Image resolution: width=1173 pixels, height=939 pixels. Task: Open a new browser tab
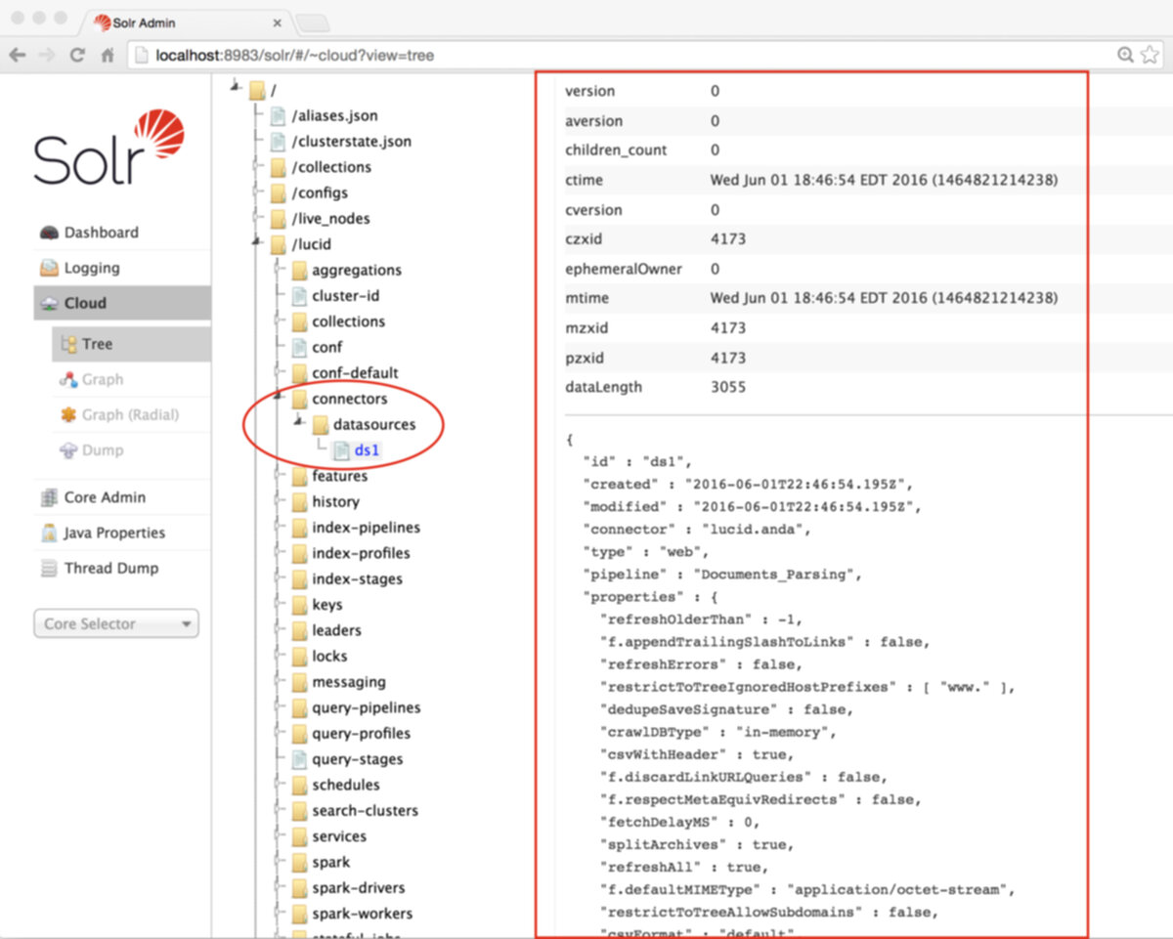tap(312, 22)
